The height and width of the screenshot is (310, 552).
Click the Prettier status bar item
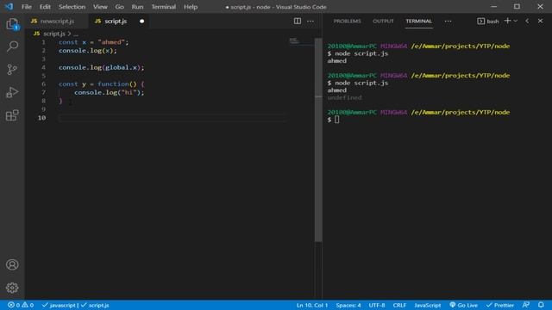pyautogui.click(x=500, y=305)
